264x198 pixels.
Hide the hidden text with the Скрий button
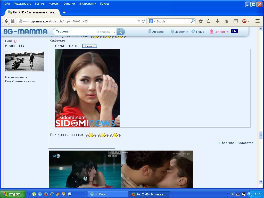coord(89,46)
